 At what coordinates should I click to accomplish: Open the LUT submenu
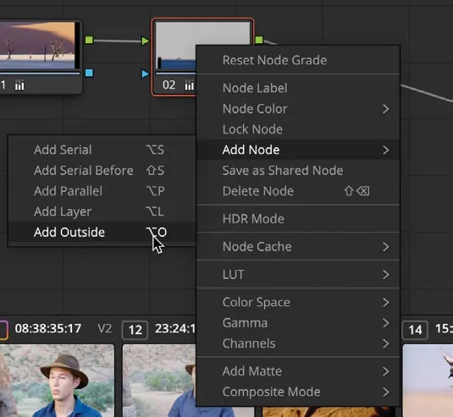(298, 274)
